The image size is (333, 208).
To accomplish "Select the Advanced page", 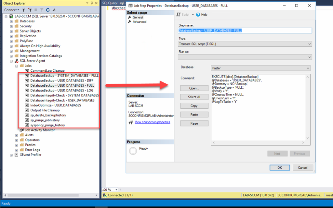I will coord(140,22).
